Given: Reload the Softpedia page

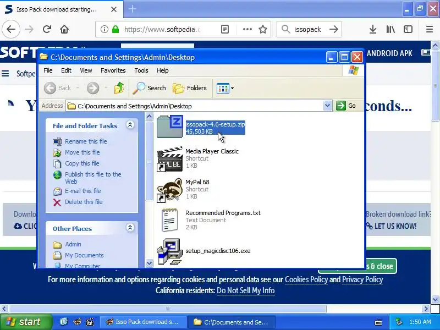Looking at the screenshot, I should point(47,29).
